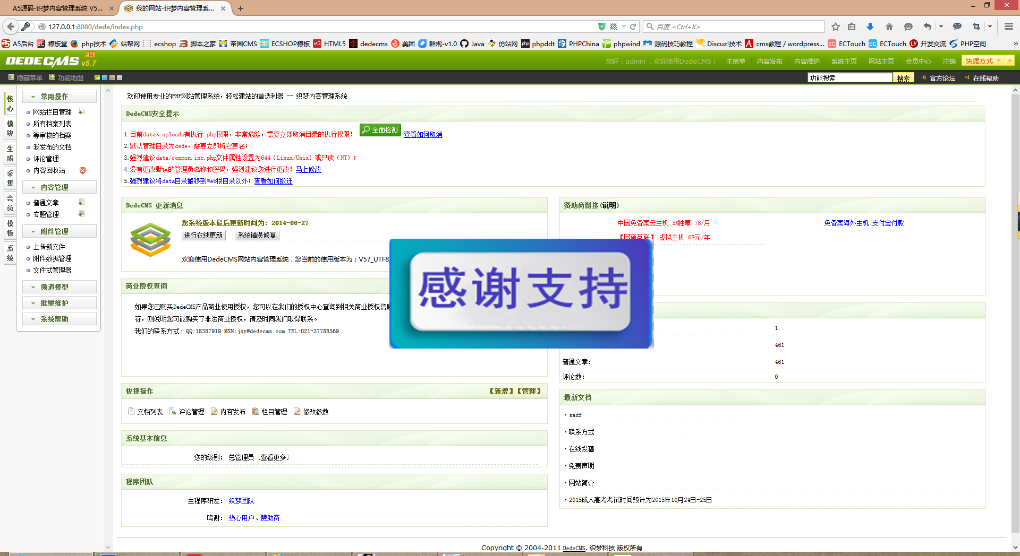Open 内容发布 in the top navigation
1020x556 pixels.
click(769, 61)
